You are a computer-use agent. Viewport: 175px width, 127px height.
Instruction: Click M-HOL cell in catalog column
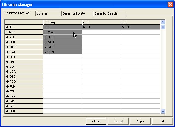63,52
